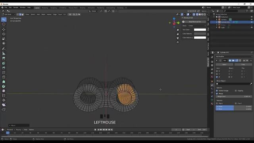Enable the Mirror Y axis checkbox
This screenshot has width=254, height=143.
(217, 74)
